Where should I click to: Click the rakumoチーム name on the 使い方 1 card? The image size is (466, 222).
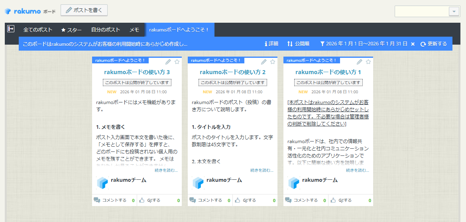click(320, 180)
